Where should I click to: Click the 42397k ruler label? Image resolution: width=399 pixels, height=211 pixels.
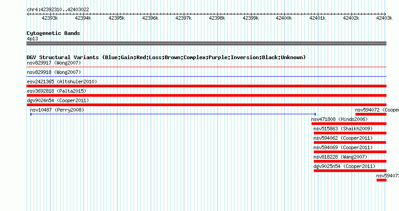tap(183, 18)
